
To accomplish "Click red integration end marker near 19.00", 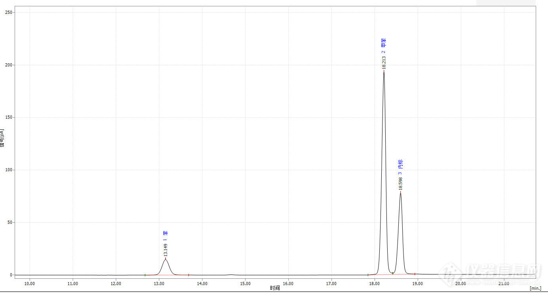I will 415,274.
